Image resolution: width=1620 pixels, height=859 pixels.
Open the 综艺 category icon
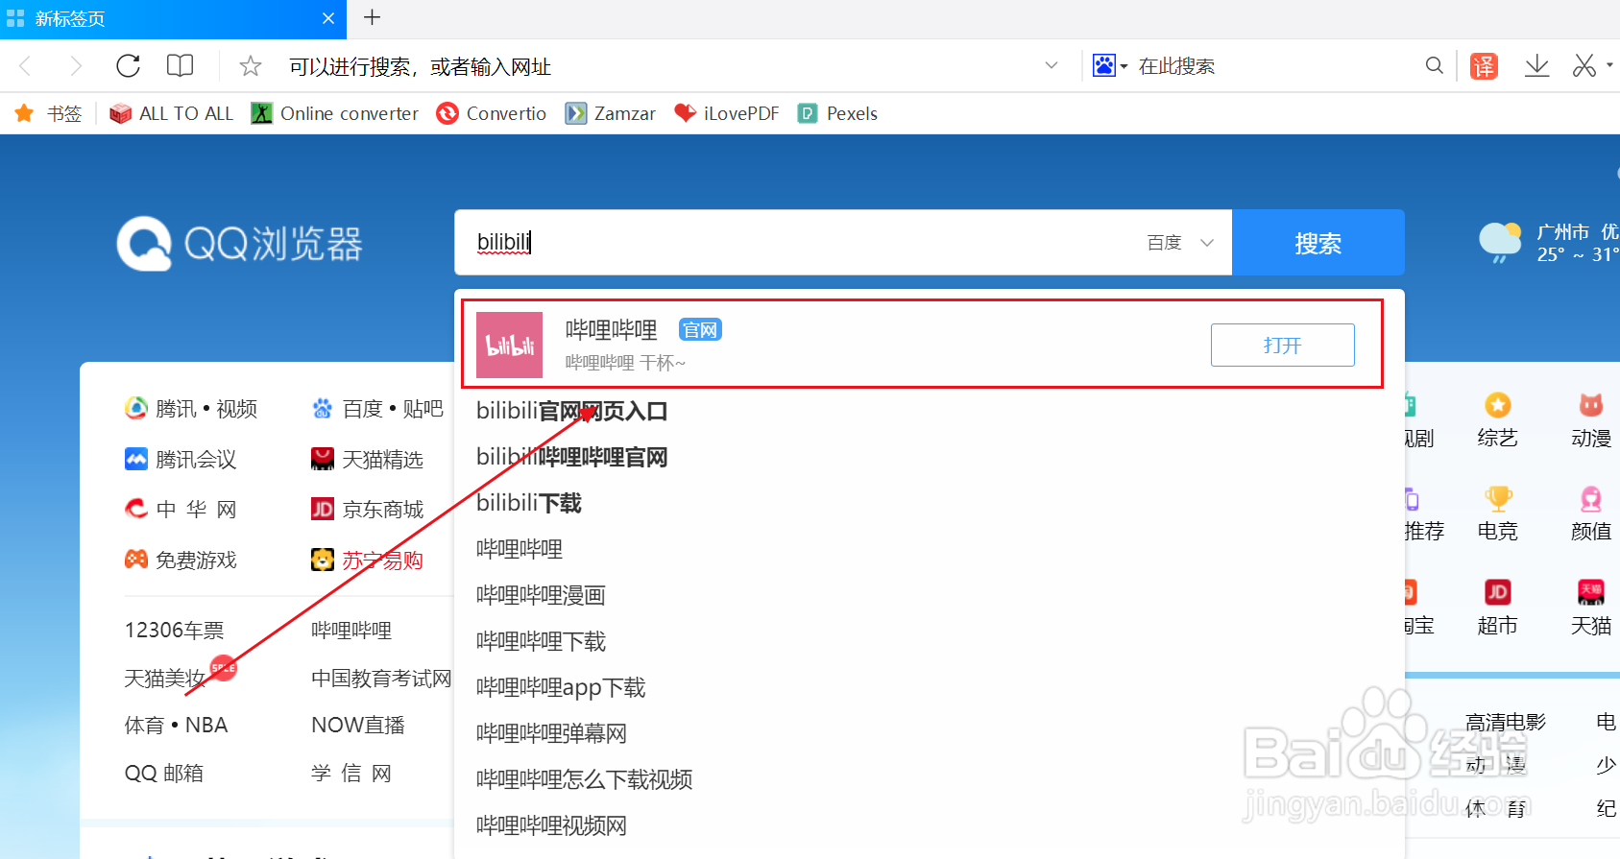1497,405
